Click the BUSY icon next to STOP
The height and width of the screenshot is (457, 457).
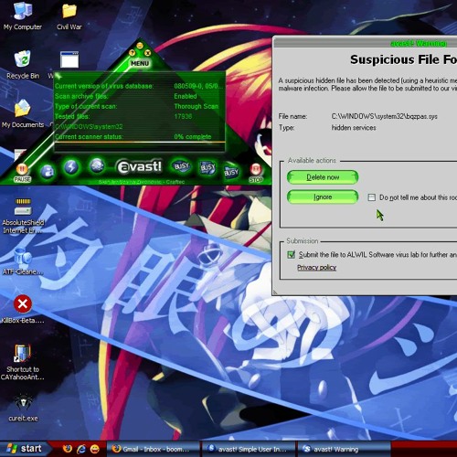pyautogui.click(x=231, y=173)
